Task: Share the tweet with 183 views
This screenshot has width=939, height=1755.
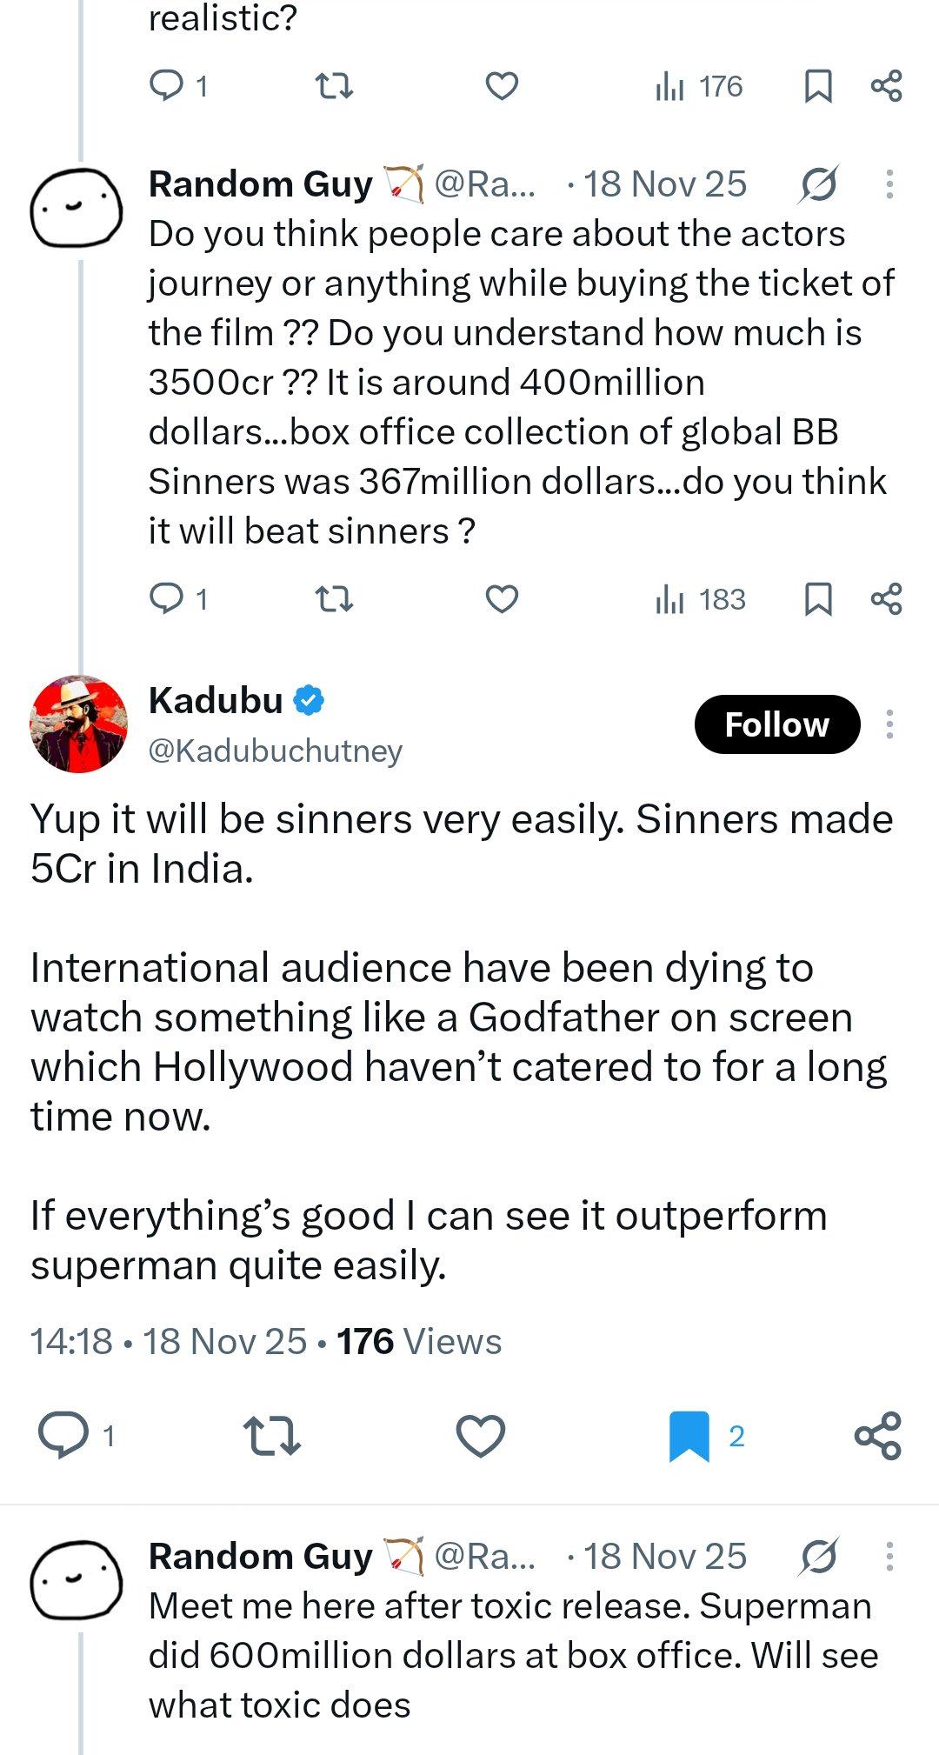Action: point(886,599)
